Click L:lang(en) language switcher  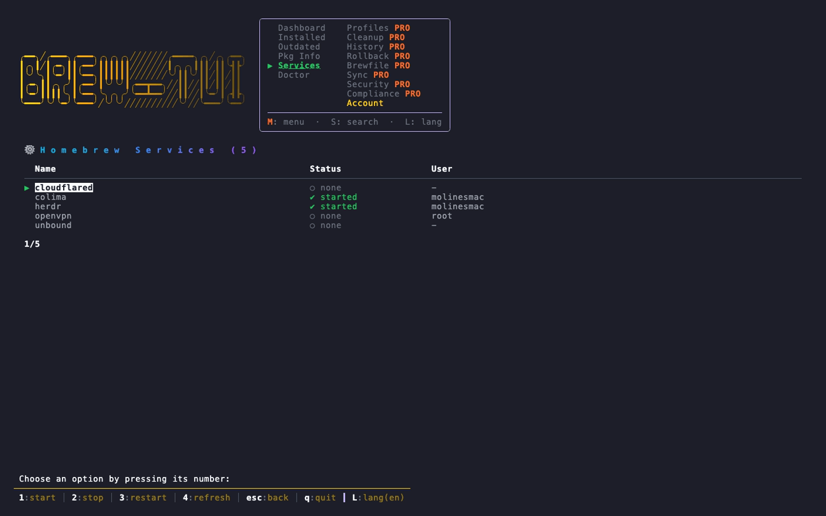tap(378, 498)
